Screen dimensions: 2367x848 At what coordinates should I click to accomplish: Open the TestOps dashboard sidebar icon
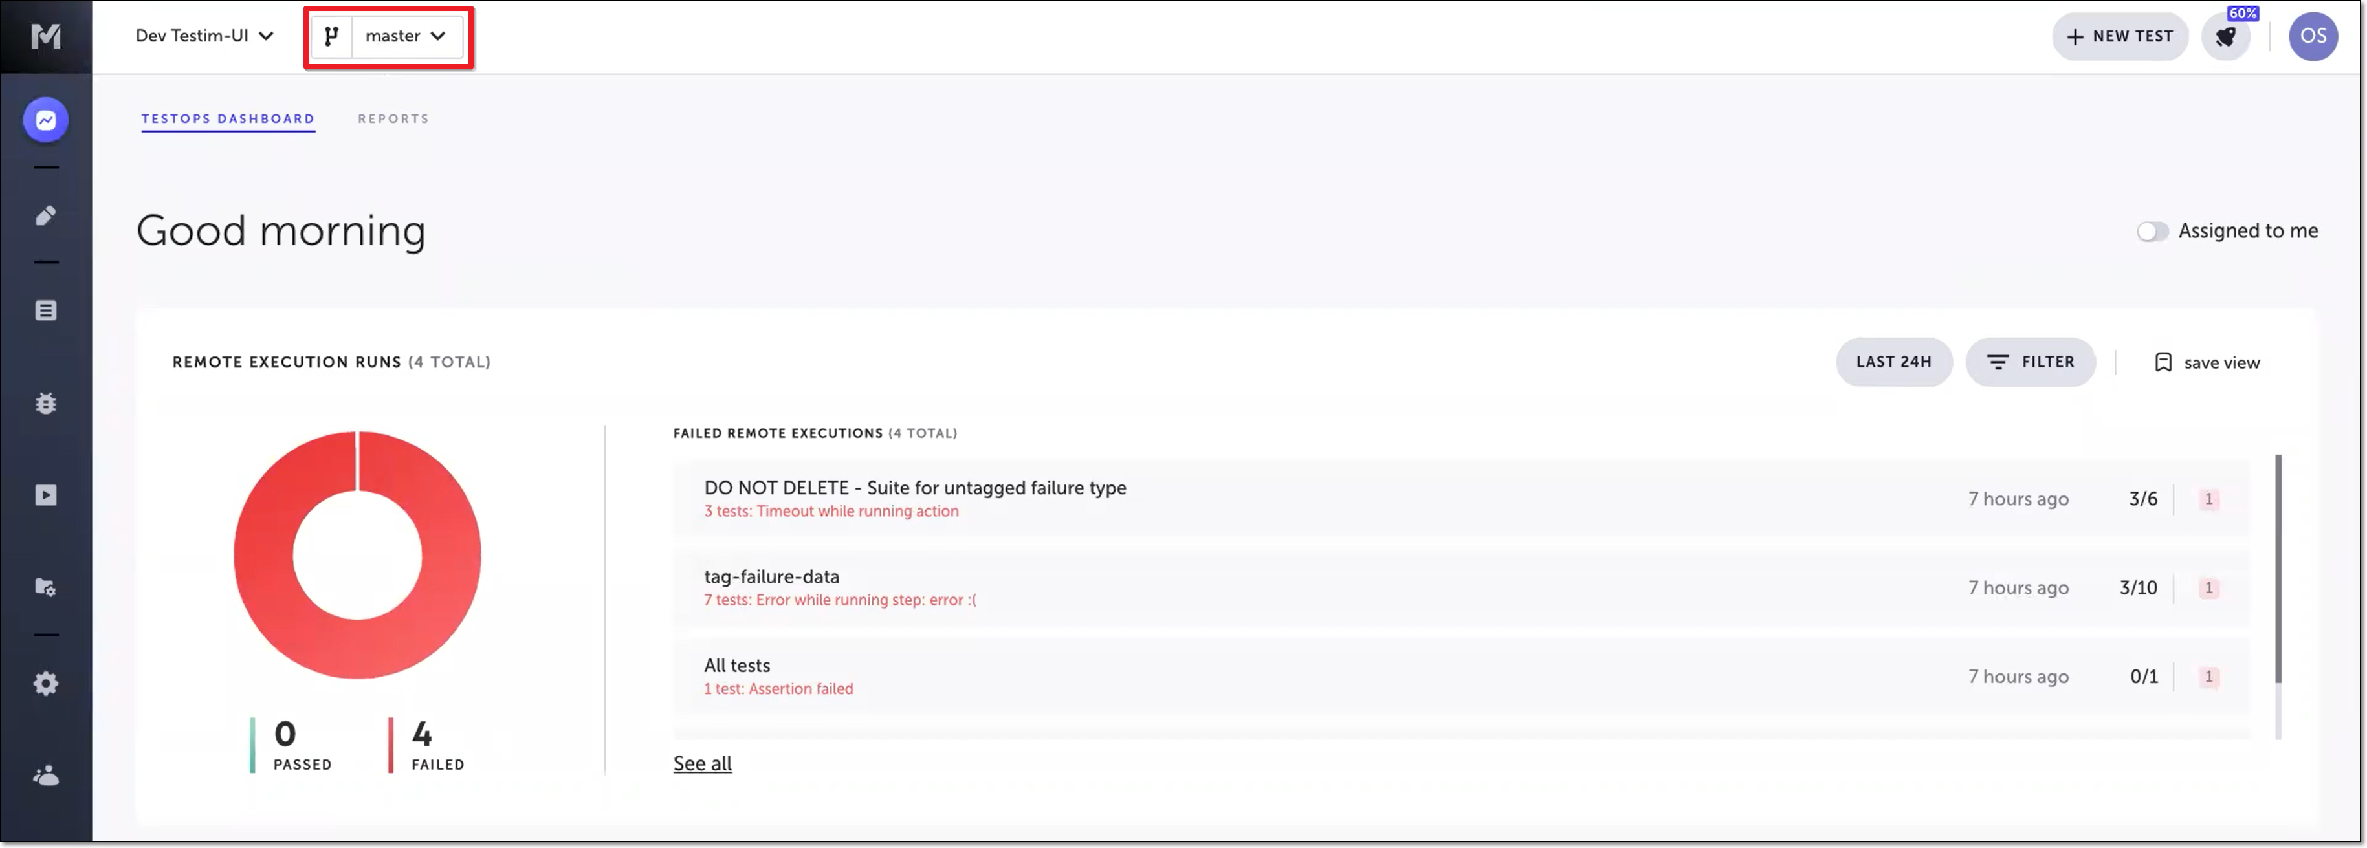point(46,120)
